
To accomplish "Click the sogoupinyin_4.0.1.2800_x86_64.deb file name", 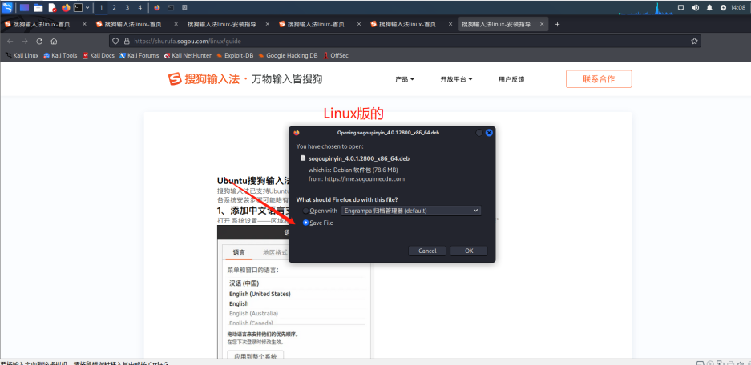I will coord(359,158).
